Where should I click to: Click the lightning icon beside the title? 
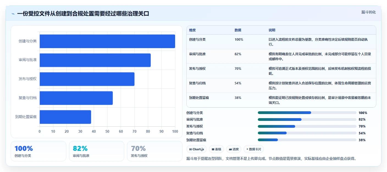[x=13, y=14]
